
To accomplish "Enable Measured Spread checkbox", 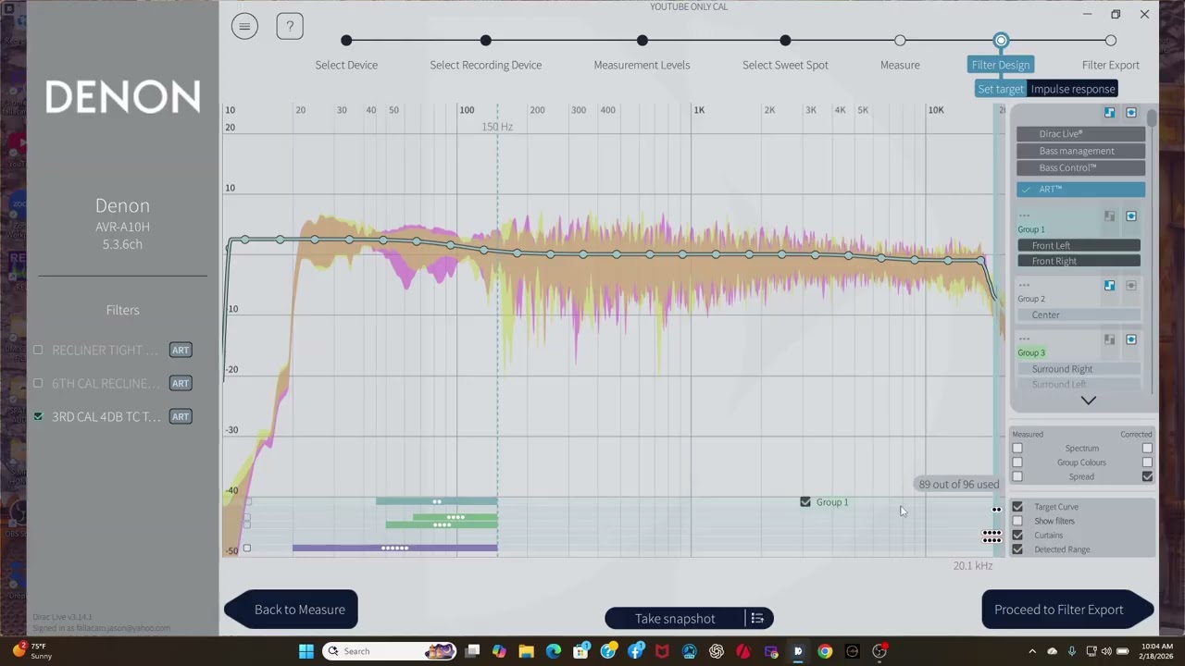I will click(1017, 476).
